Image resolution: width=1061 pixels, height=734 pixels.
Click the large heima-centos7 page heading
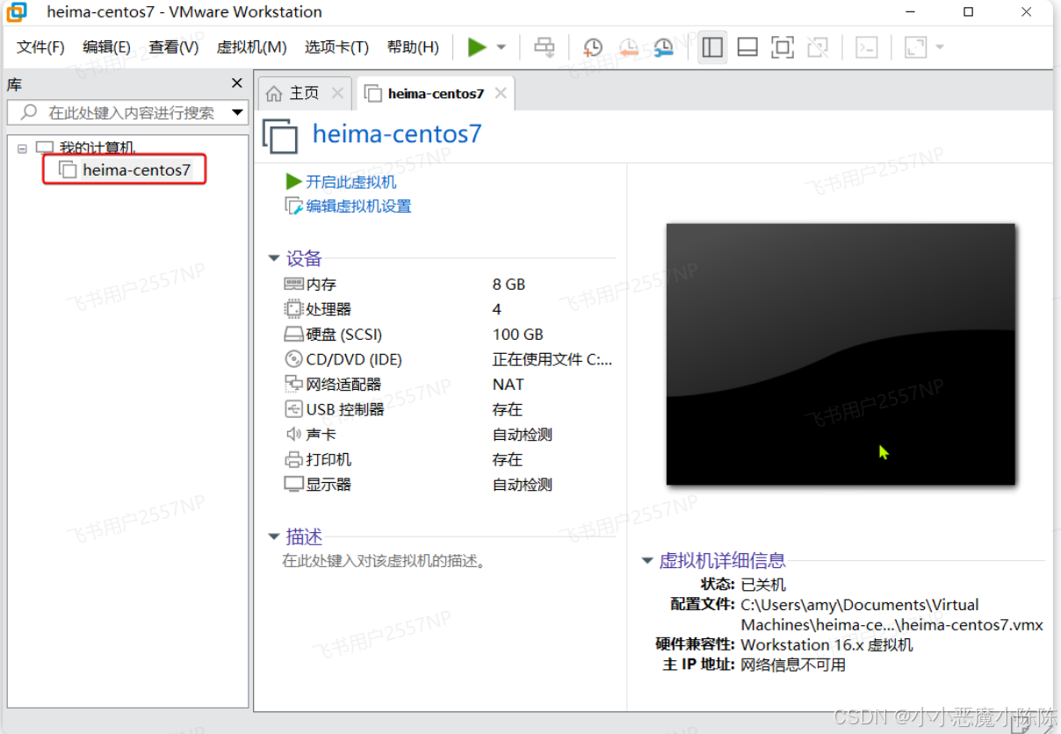pyautogui.click(x=397, y=134)
